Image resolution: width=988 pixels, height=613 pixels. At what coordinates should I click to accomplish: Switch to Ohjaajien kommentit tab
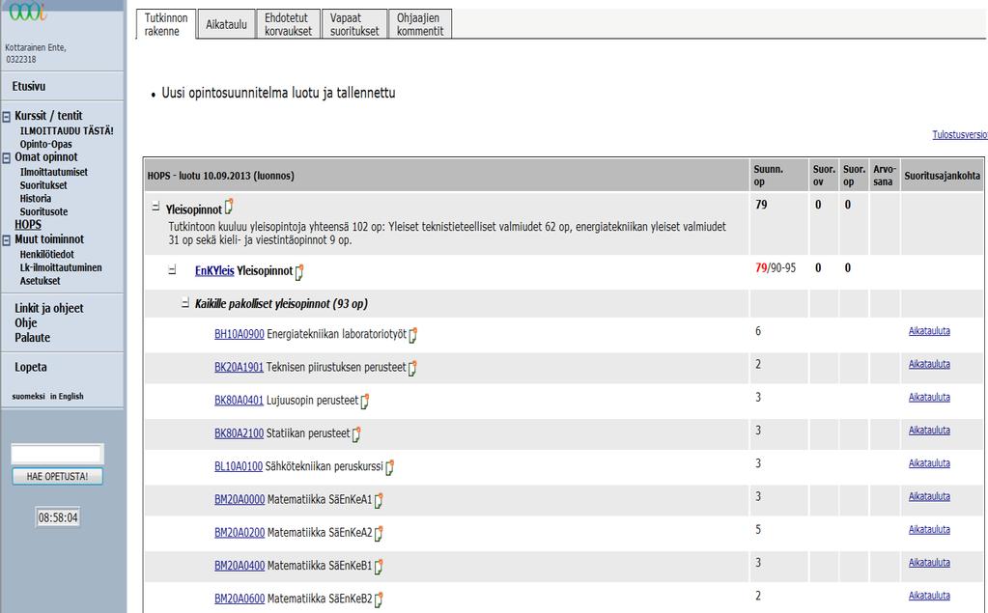(x=420, y=24)
